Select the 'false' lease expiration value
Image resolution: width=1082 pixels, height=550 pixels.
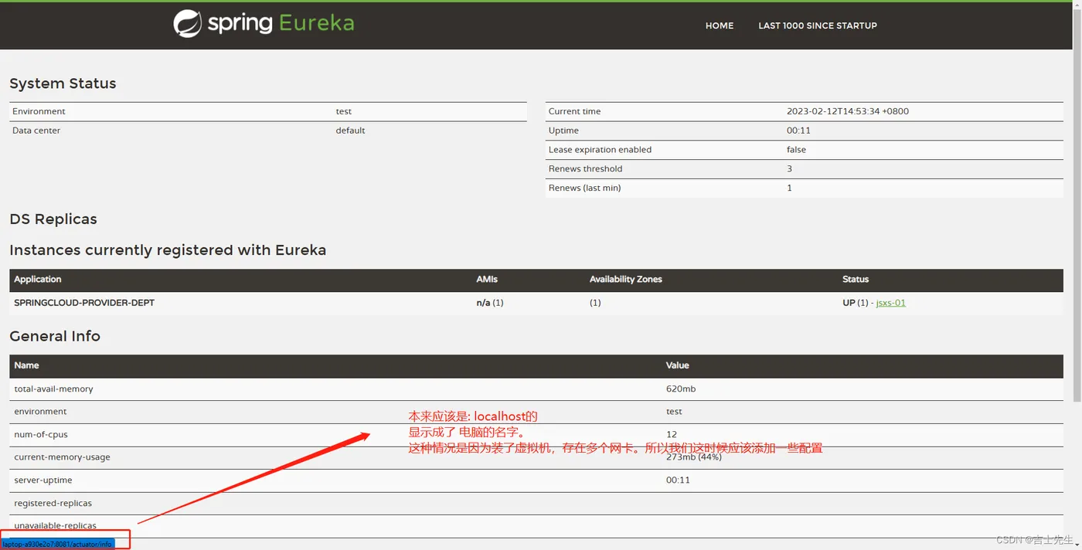(796, 150)
